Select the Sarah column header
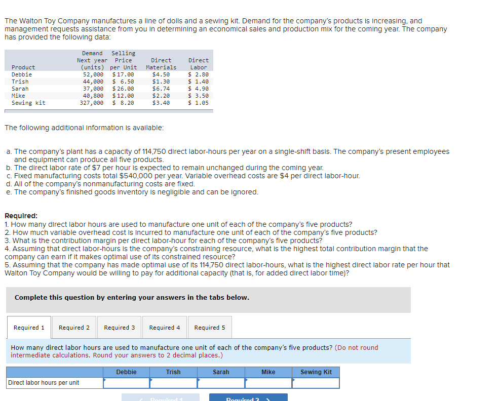This screenshot has height=401, width=502. click(221, 372)
